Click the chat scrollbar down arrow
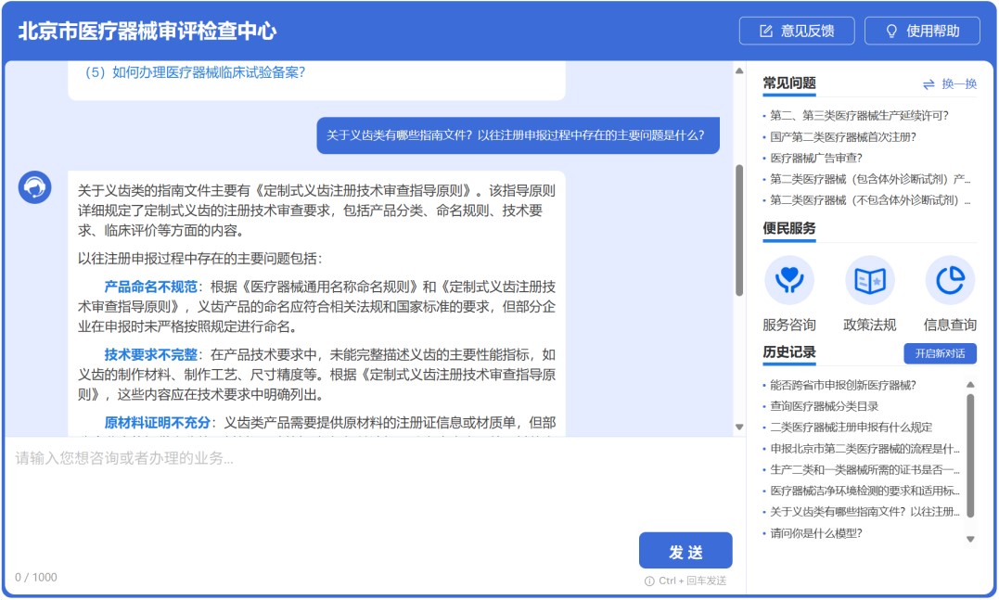Image resolution: width=999 pixels, height=600 pixels. coord(739,427)
